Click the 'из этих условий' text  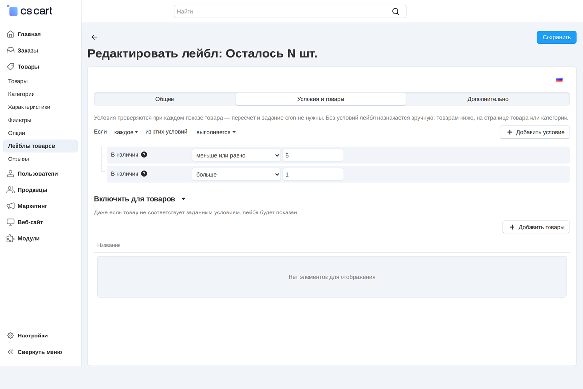pos(166,132)
